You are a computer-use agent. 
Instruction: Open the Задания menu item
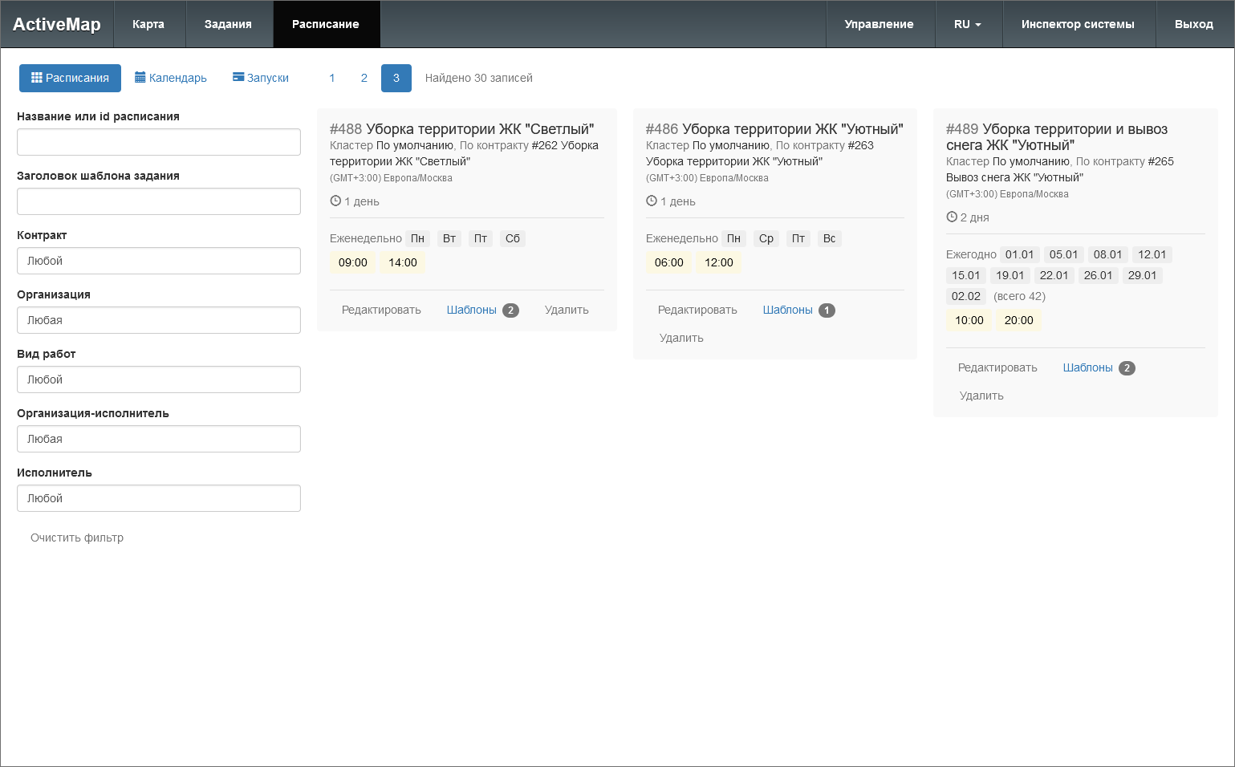228,24
